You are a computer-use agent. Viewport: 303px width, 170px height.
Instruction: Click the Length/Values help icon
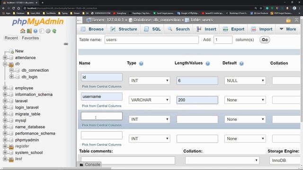(x=208, y=63)
